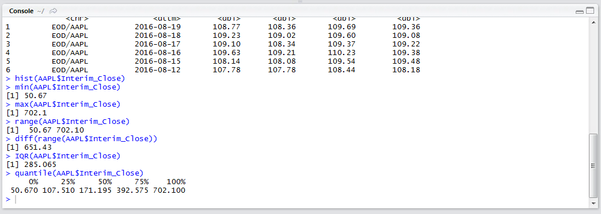Click the value 109.48 in row 5

point(406,61)
